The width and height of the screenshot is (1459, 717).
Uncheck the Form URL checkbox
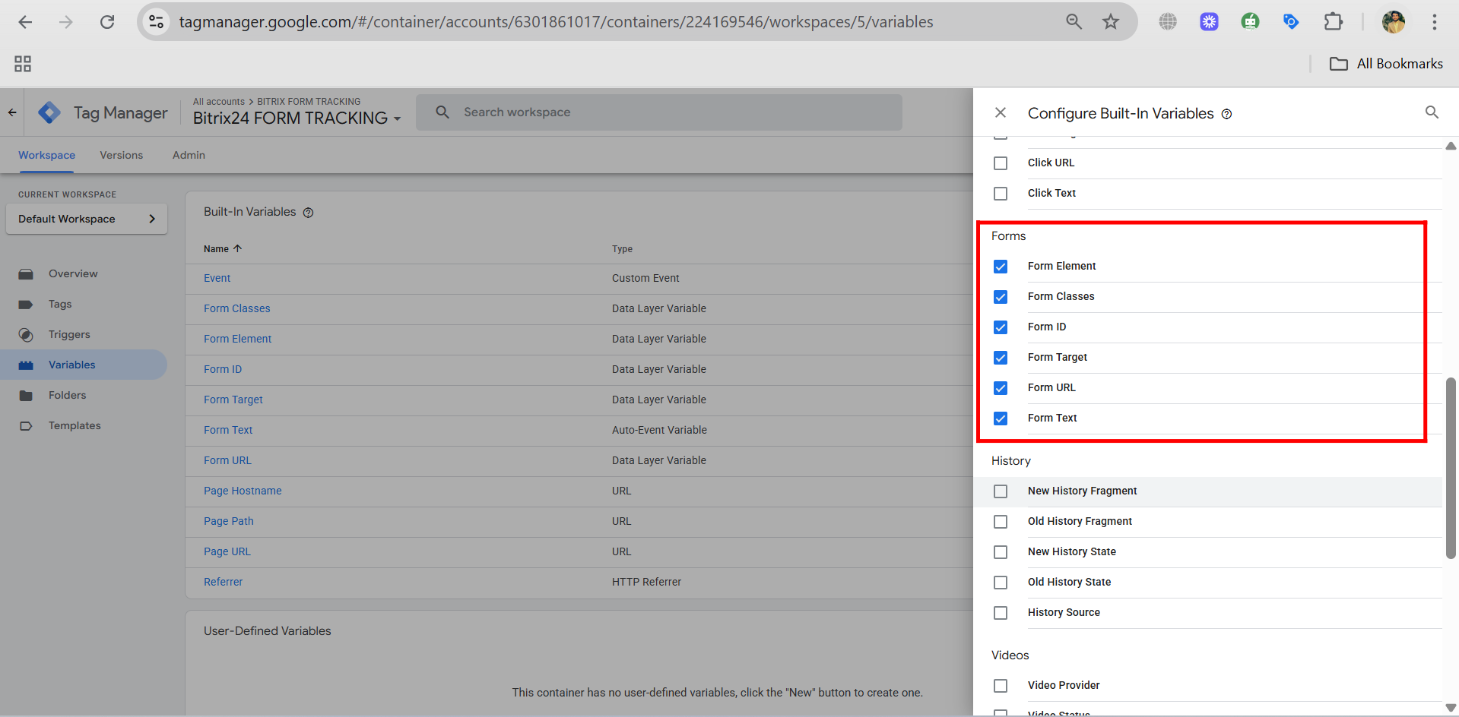[x=1001, y=388]
